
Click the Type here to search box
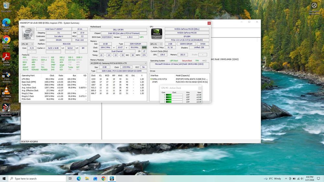[x=37, y=178]
